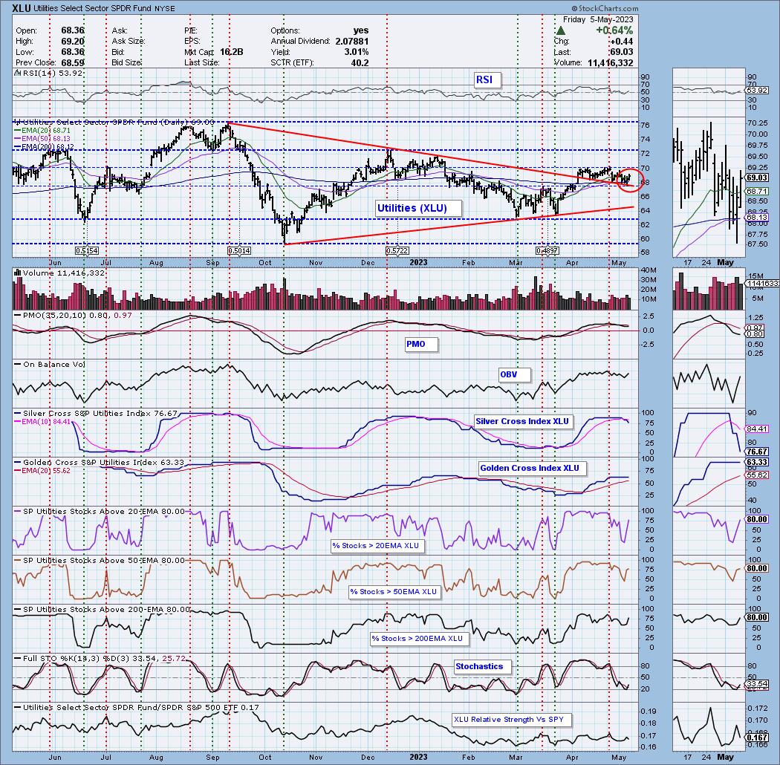Click the Mkt Cap value 16.2B

click(x=231, y=52)
